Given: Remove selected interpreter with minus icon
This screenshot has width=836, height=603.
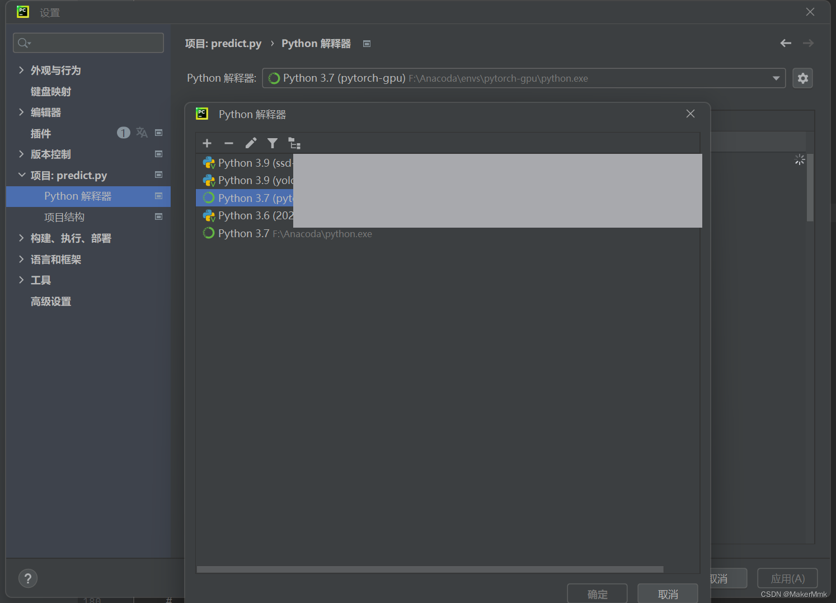Looking at the screenshot, I should coord(228,144).
